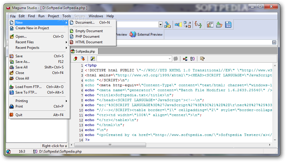Click the horizontal scrollbar thumb
This screenshot has height=162, width=286.
[x=110, y=145]
